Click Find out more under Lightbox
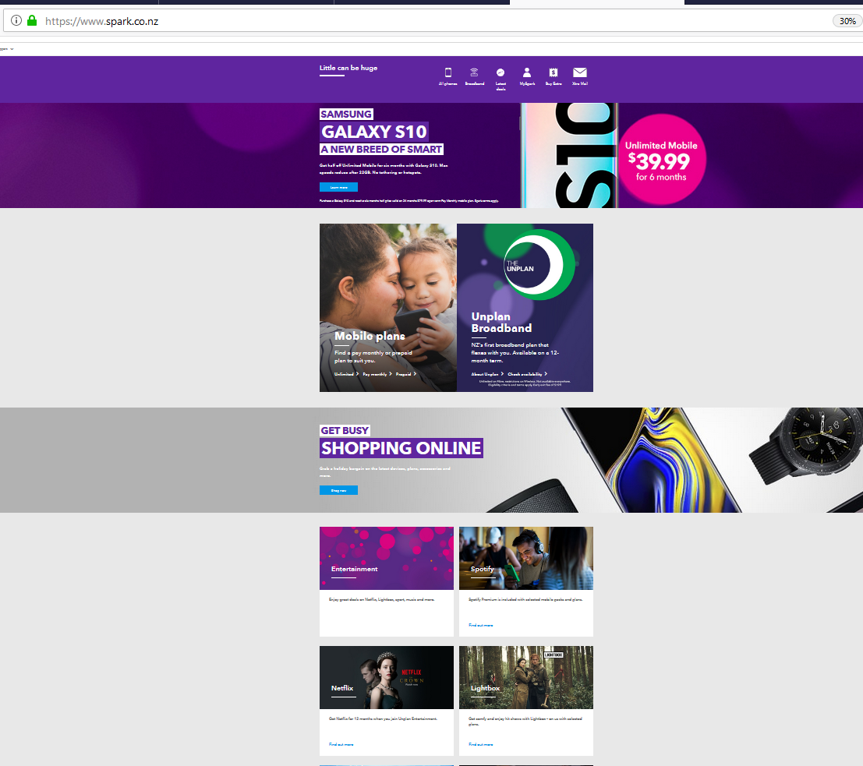The image size is (863, 766). [x=480, y=744]
